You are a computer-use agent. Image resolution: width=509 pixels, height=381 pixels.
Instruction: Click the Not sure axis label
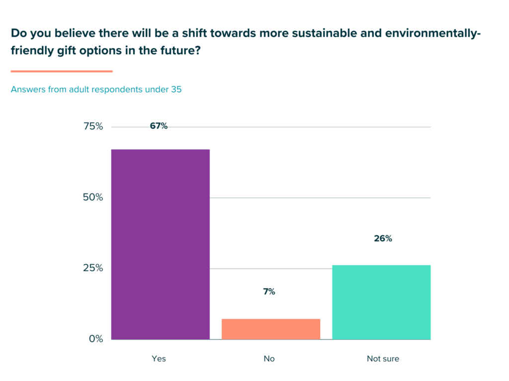[383, 359]
